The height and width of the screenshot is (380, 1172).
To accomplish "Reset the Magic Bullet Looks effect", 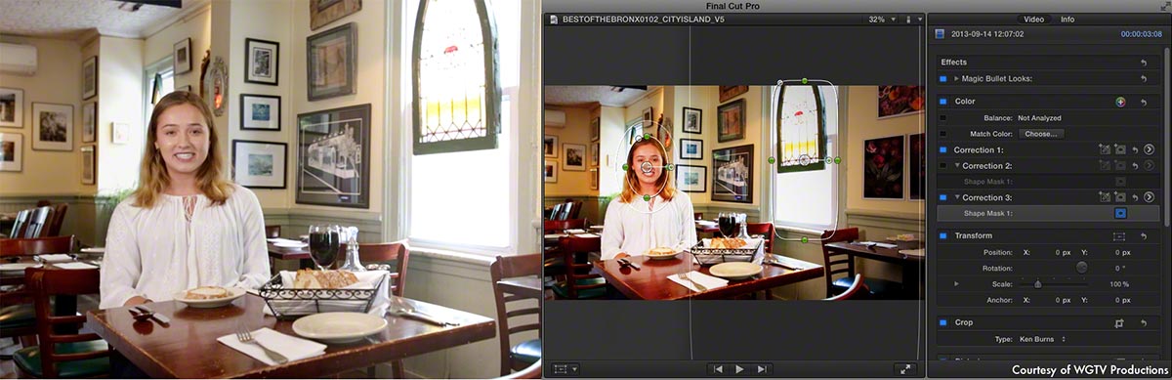I will [x=1144, y=78].
